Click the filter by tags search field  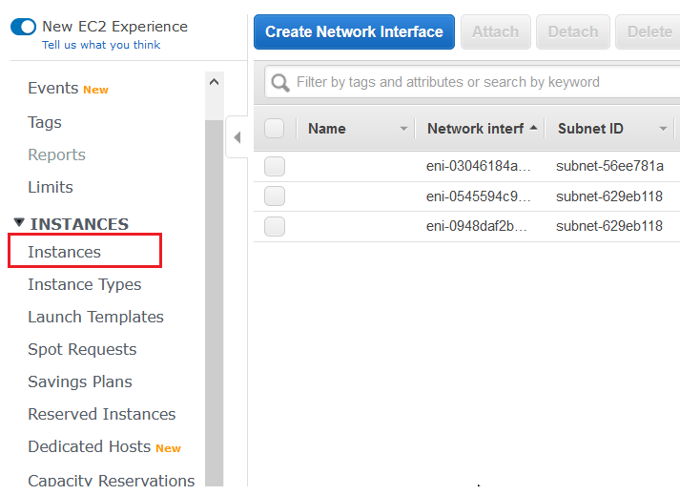[x=477, y=82]
